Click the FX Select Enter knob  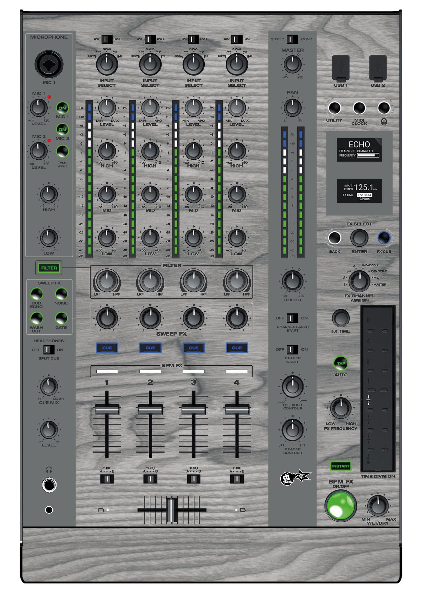point(359,238)
